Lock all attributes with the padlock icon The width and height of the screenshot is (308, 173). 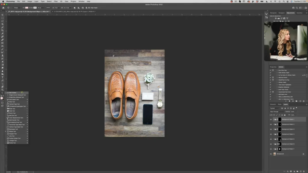click(x=285, y=115)
